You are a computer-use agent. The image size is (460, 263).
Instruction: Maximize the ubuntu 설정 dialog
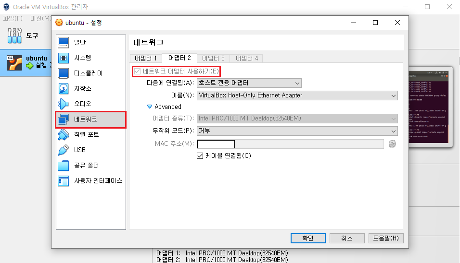point(375,23)
